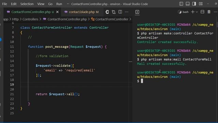Toggle bottom panel layout icon
Viewport: 218px width, 123px height.
[x=188, y=4]
